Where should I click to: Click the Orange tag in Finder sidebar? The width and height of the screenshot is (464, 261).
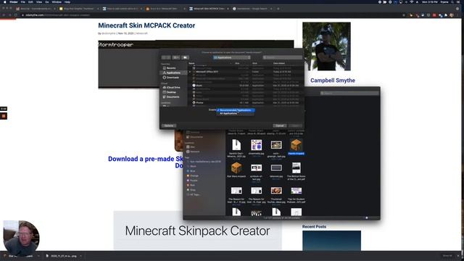pyautogui.click(x=194, y=175)
